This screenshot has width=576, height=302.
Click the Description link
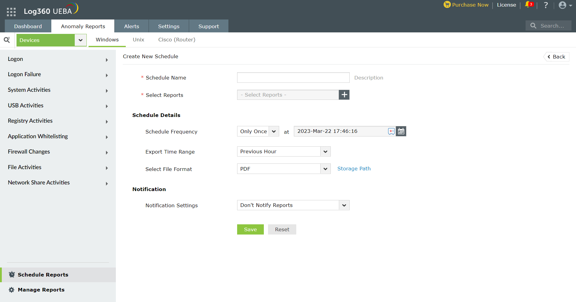pos(369,78)
